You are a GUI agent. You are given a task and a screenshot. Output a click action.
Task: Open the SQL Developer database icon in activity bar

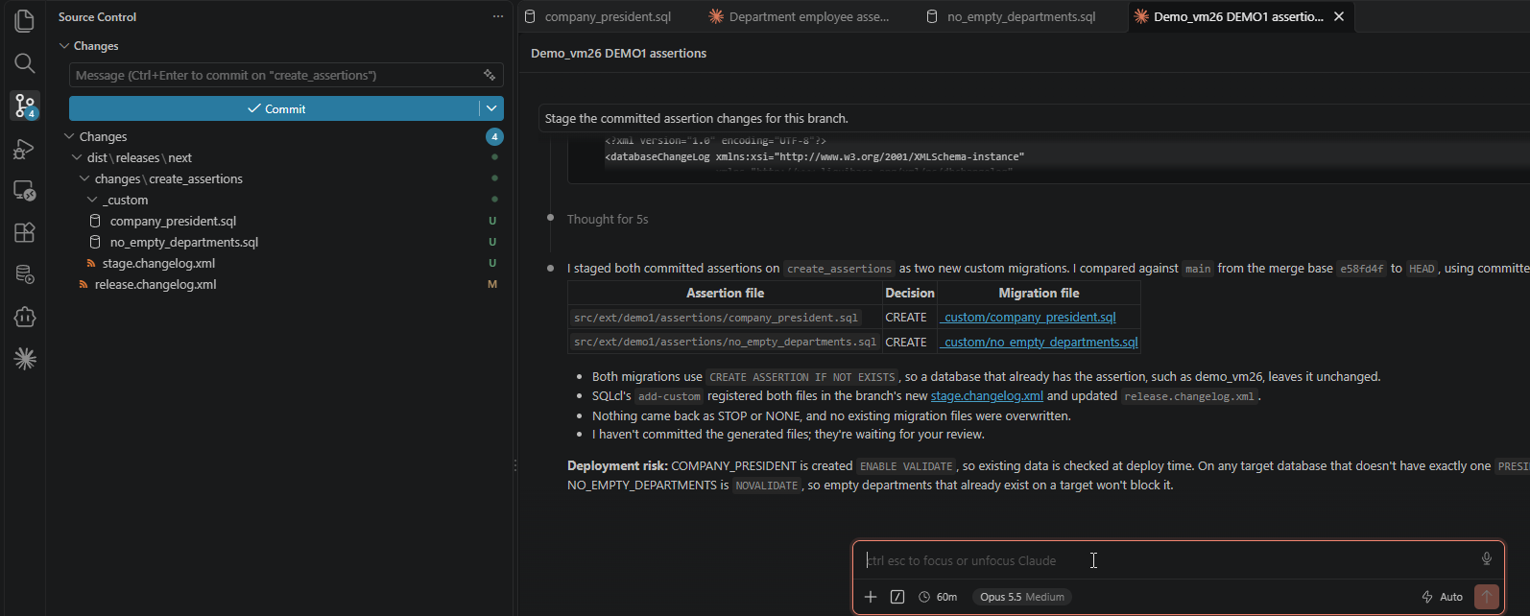pyautogui.click(x=25, y=274)
